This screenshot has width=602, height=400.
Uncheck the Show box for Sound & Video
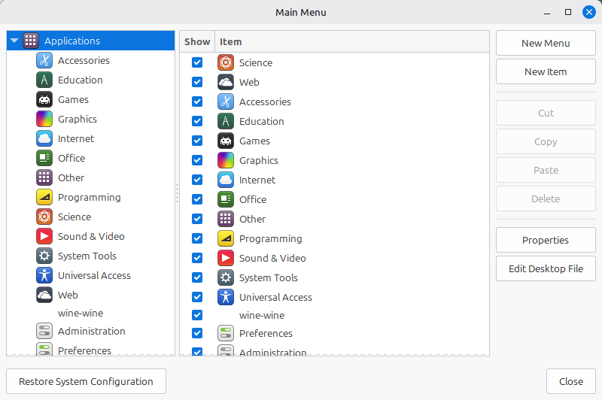pyautogui.click(x=197, y=258)
